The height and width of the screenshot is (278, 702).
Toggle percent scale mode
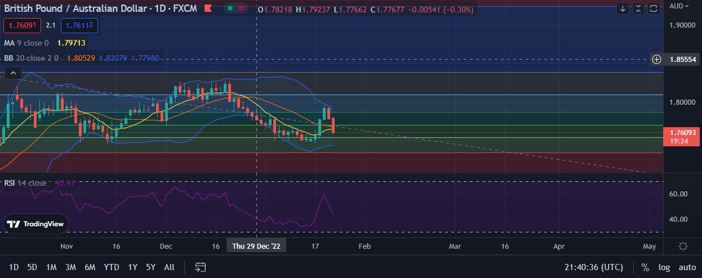645,267
